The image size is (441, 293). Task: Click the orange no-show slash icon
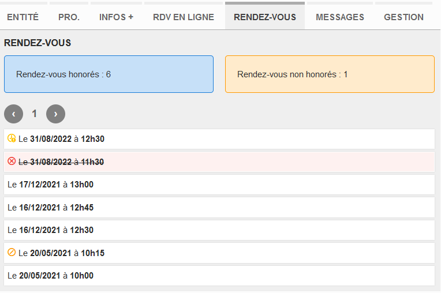click(x=12, y=252)
